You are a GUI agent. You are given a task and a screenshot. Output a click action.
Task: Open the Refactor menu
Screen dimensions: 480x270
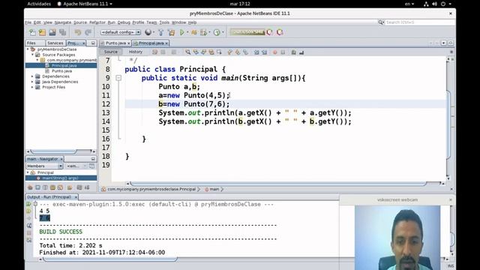coord(97,22)
